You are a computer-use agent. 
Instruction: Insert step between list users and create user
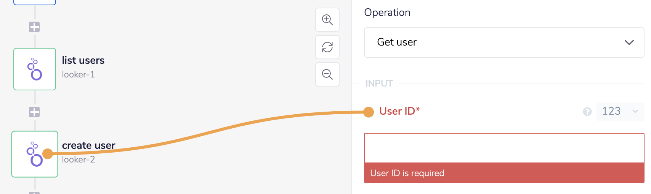click(x=34, y=112)
